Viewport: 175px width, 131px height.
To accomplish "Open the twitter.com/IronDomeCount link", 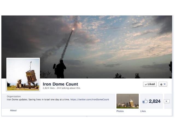I will [90, 100].
